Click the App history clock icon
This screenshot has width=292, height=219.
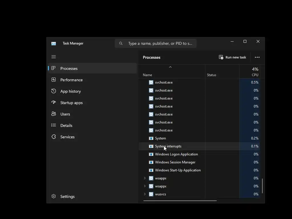54,91
